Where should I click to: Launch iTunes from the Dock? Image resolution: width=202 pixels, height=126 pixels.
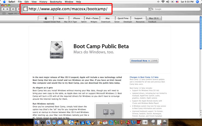tap(71, 122)
